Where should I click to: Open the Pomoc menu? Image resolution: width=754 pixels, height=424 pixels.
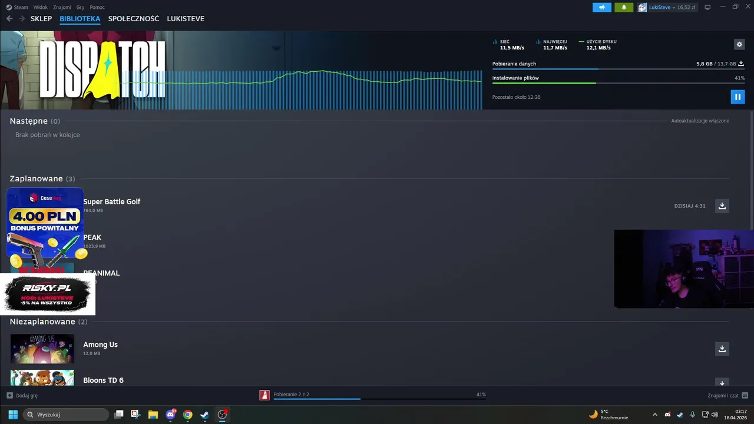pyautogui.click(x=97, y=7)
